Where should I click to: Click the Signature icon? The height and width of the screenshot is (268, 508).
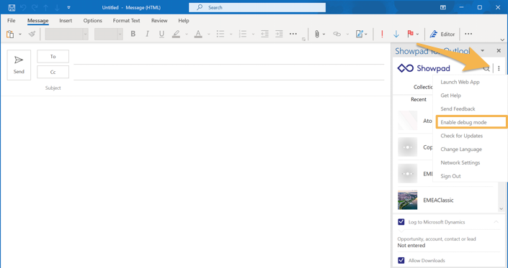click(360, 34)
